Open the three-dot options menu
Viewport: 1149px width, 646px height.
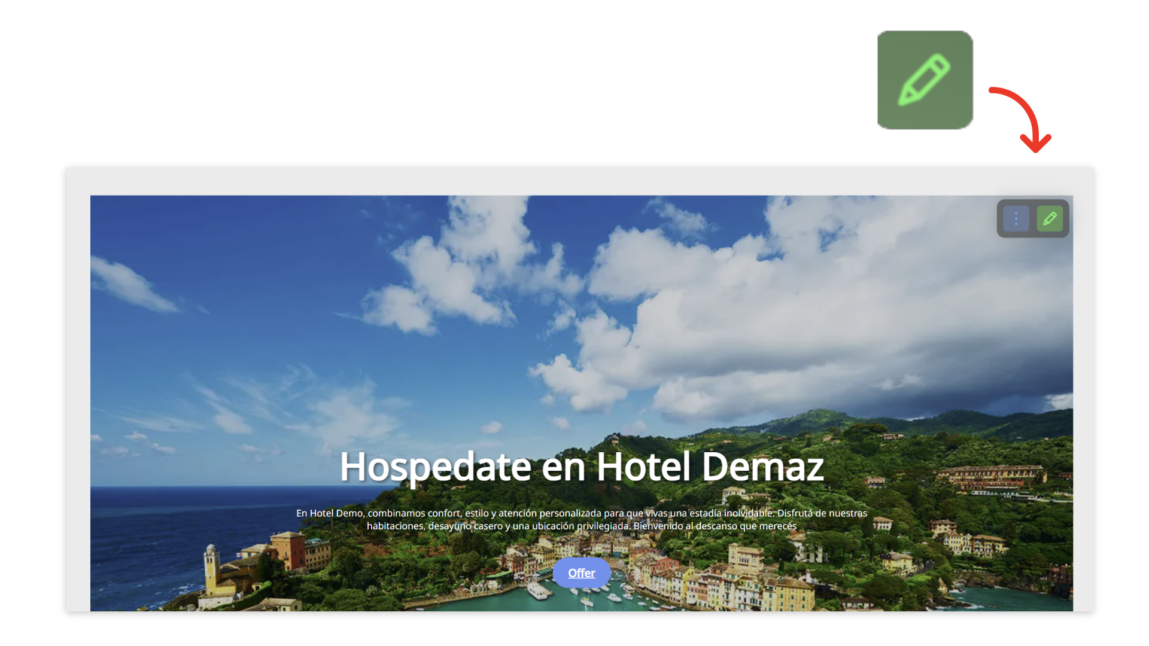click(1016, 219)
